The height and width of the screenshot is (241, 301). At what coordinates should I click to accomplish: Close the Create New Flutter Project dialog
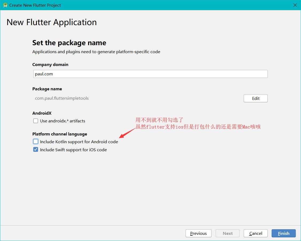point(295,5)
